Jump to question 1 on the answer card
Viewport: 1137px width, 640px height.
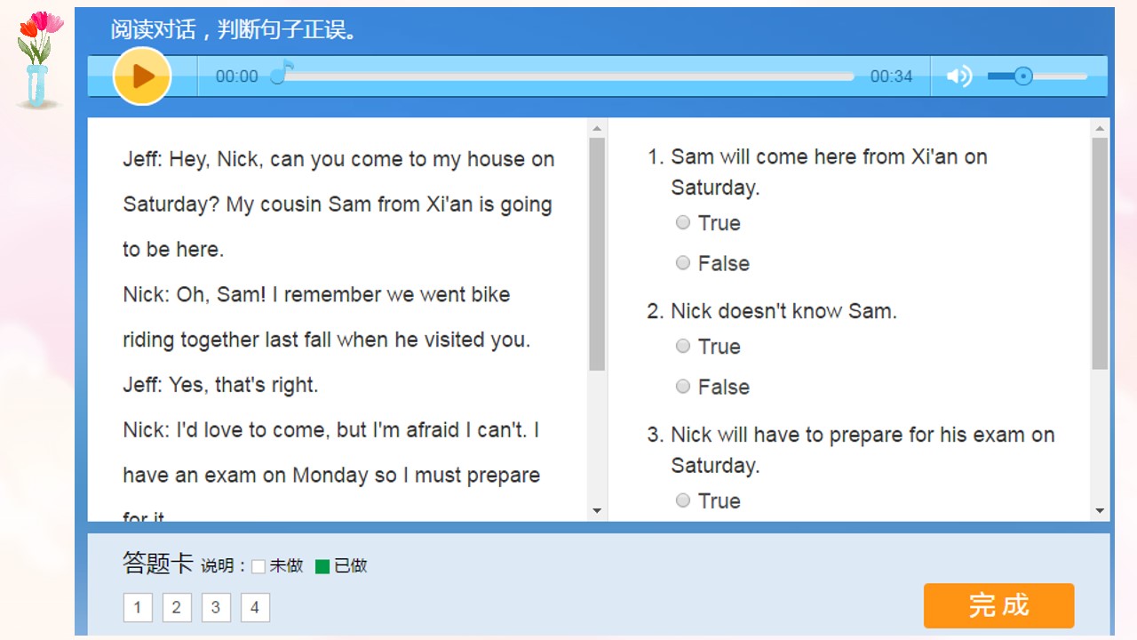138,608
